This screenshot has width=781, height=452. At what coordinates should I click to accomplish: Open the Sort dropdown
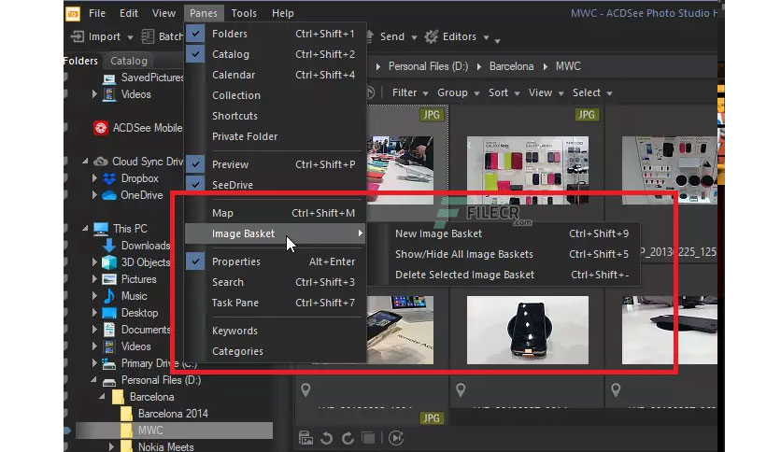coord(504,93)
